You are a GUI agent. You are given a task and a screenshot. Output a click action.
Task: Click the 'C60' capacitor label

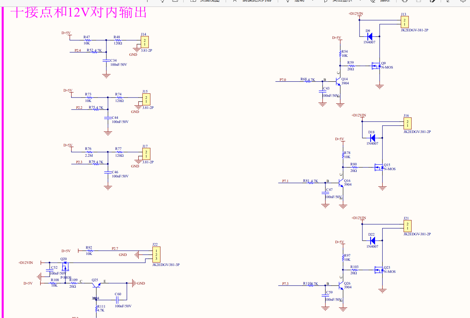[x=118, y=294]
